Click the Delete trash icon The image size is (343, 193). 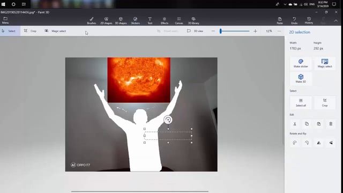coord(331,124)
